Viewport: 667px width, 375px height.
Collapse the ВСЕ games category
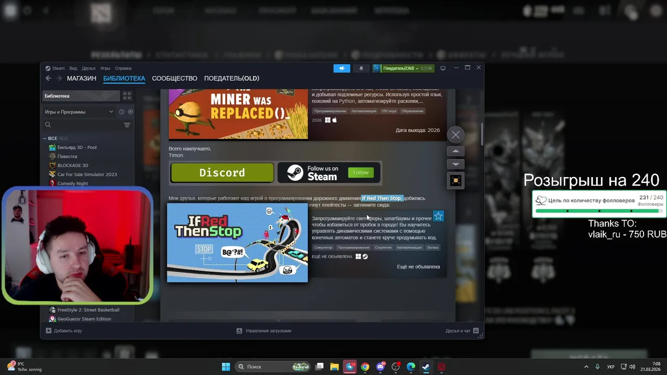point(45,139)
